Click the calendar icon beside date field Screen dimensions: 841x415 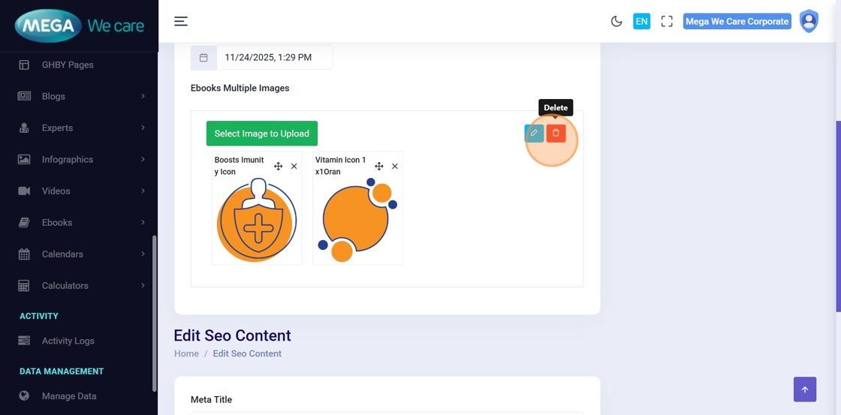(203, 58)
